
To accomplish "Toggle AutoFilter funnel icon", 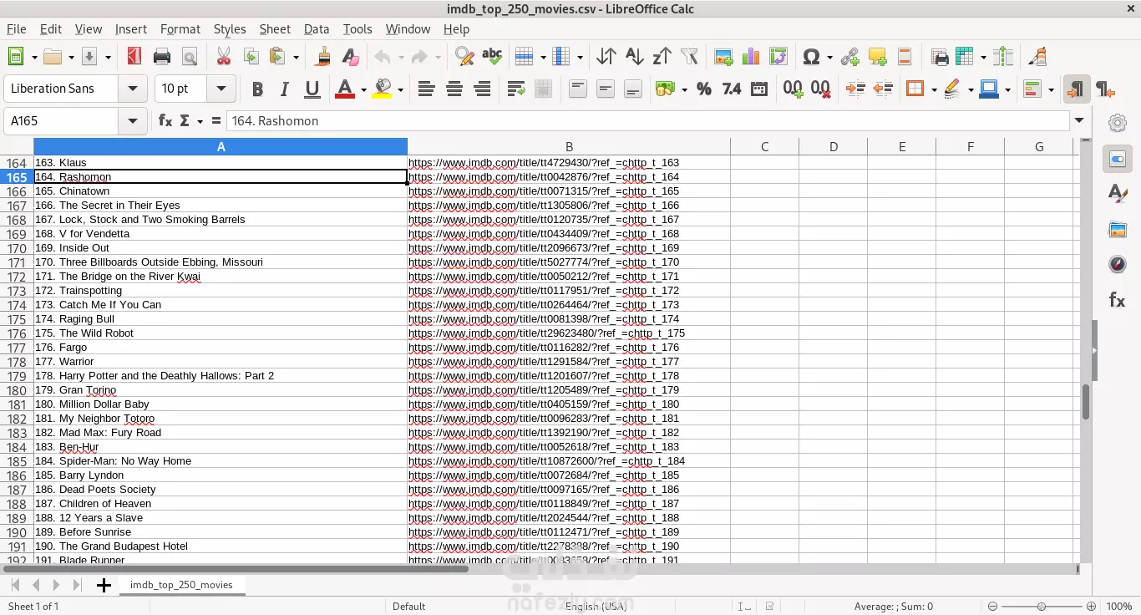I will (x=689, y=57).
